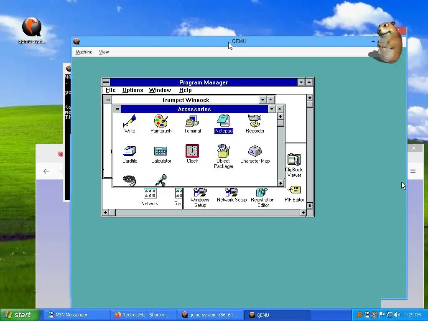
Task: Open the Window menu in Program Manager
Action: (160, 90)
